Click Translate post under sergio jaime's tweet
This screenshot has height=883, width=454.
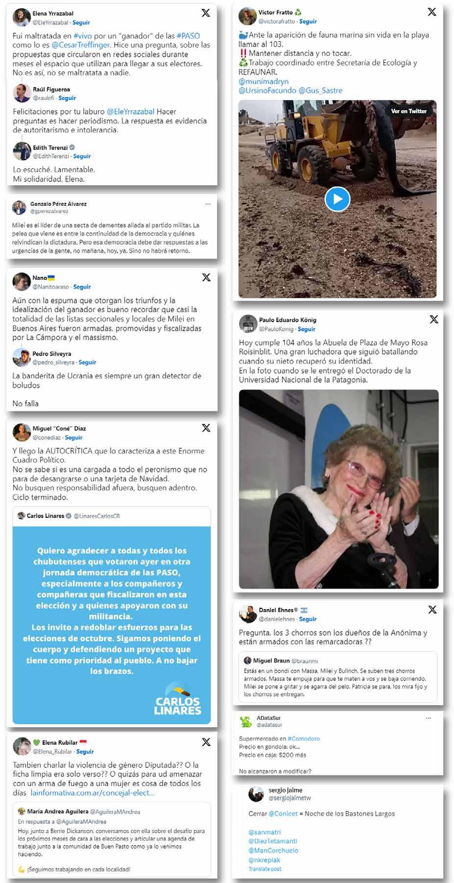265,869
